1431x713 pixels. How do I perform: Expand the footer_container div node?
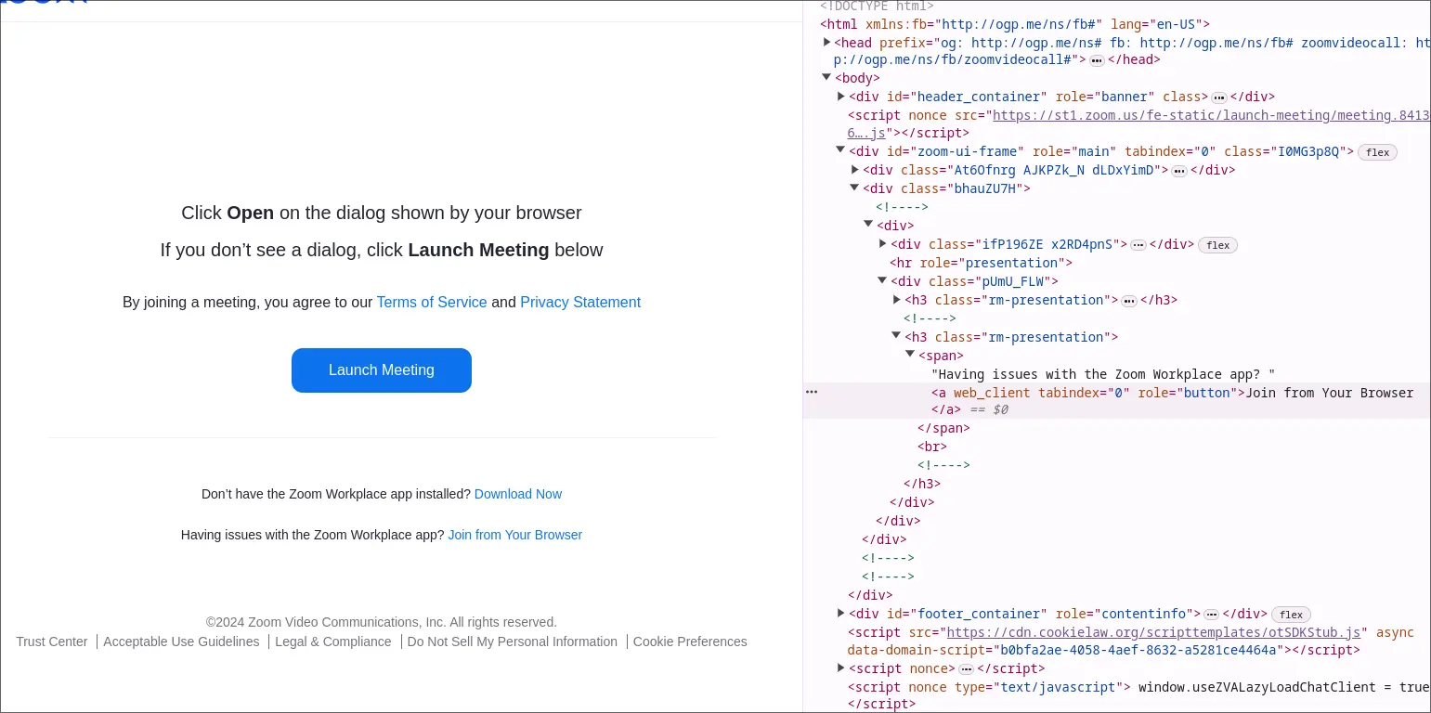pos(840,614)
